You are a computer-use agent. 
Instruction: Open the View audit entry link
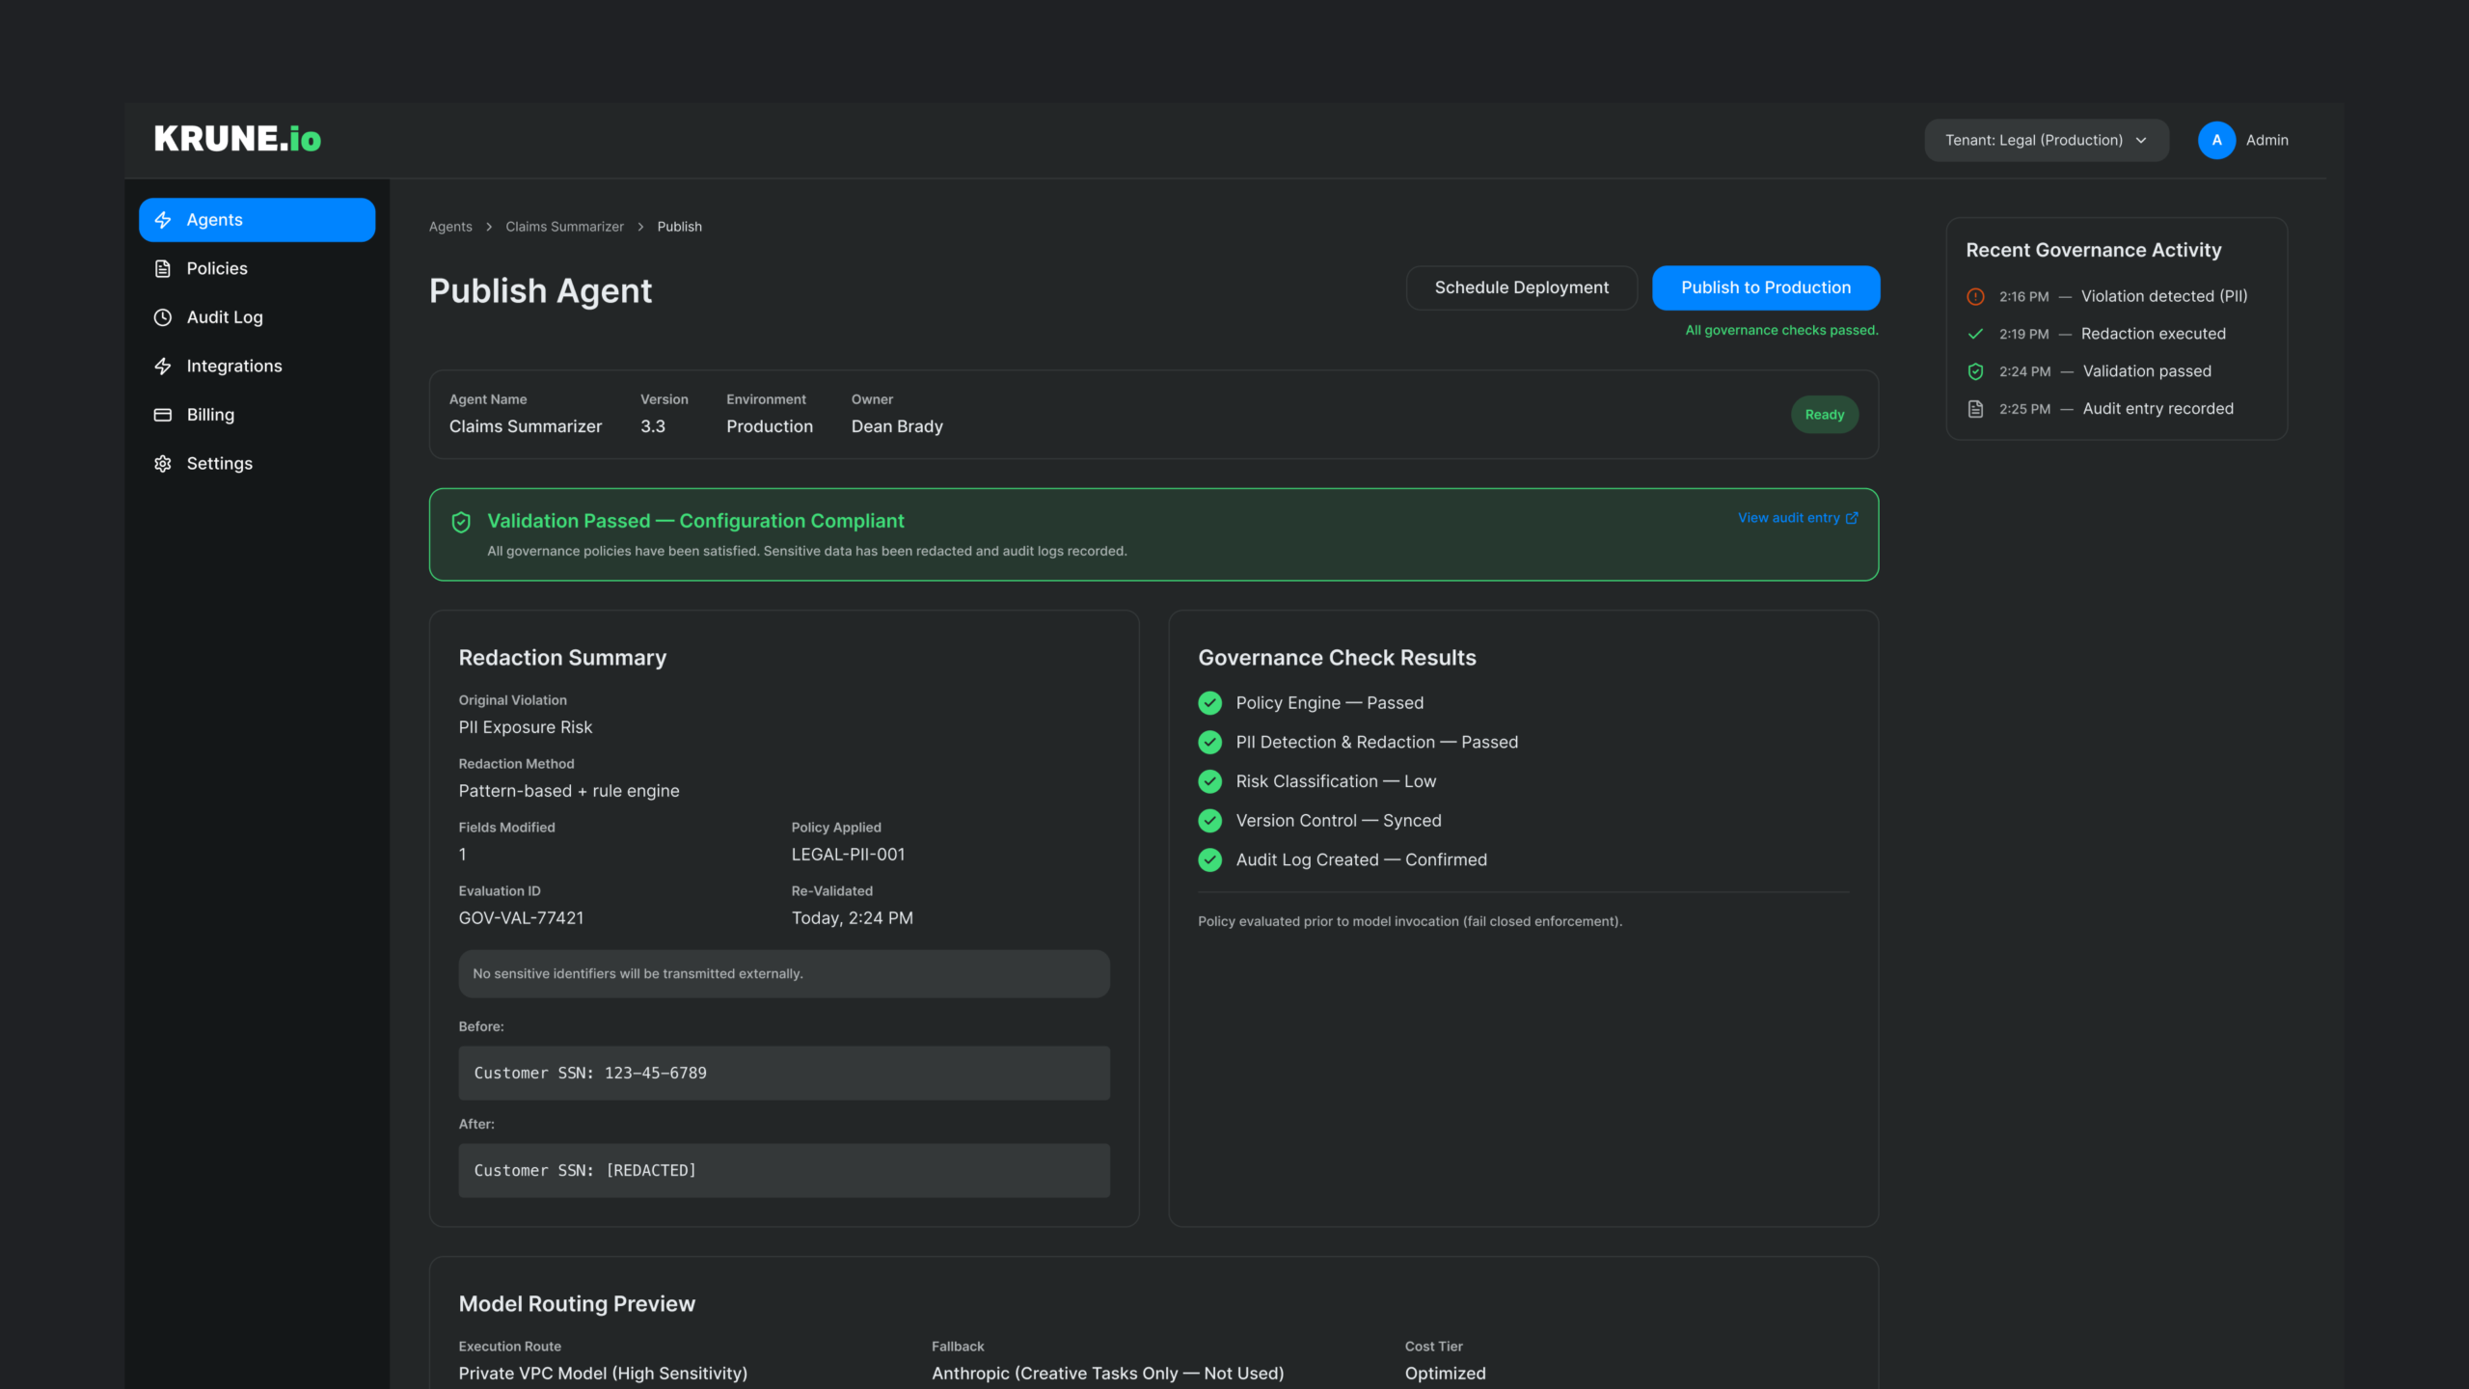click(1797, 518)
